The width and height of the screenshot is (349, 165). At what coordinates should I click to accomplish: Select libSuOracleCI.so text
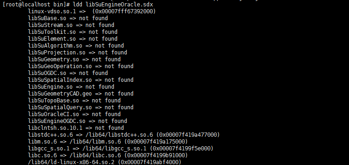pos(54,114)
